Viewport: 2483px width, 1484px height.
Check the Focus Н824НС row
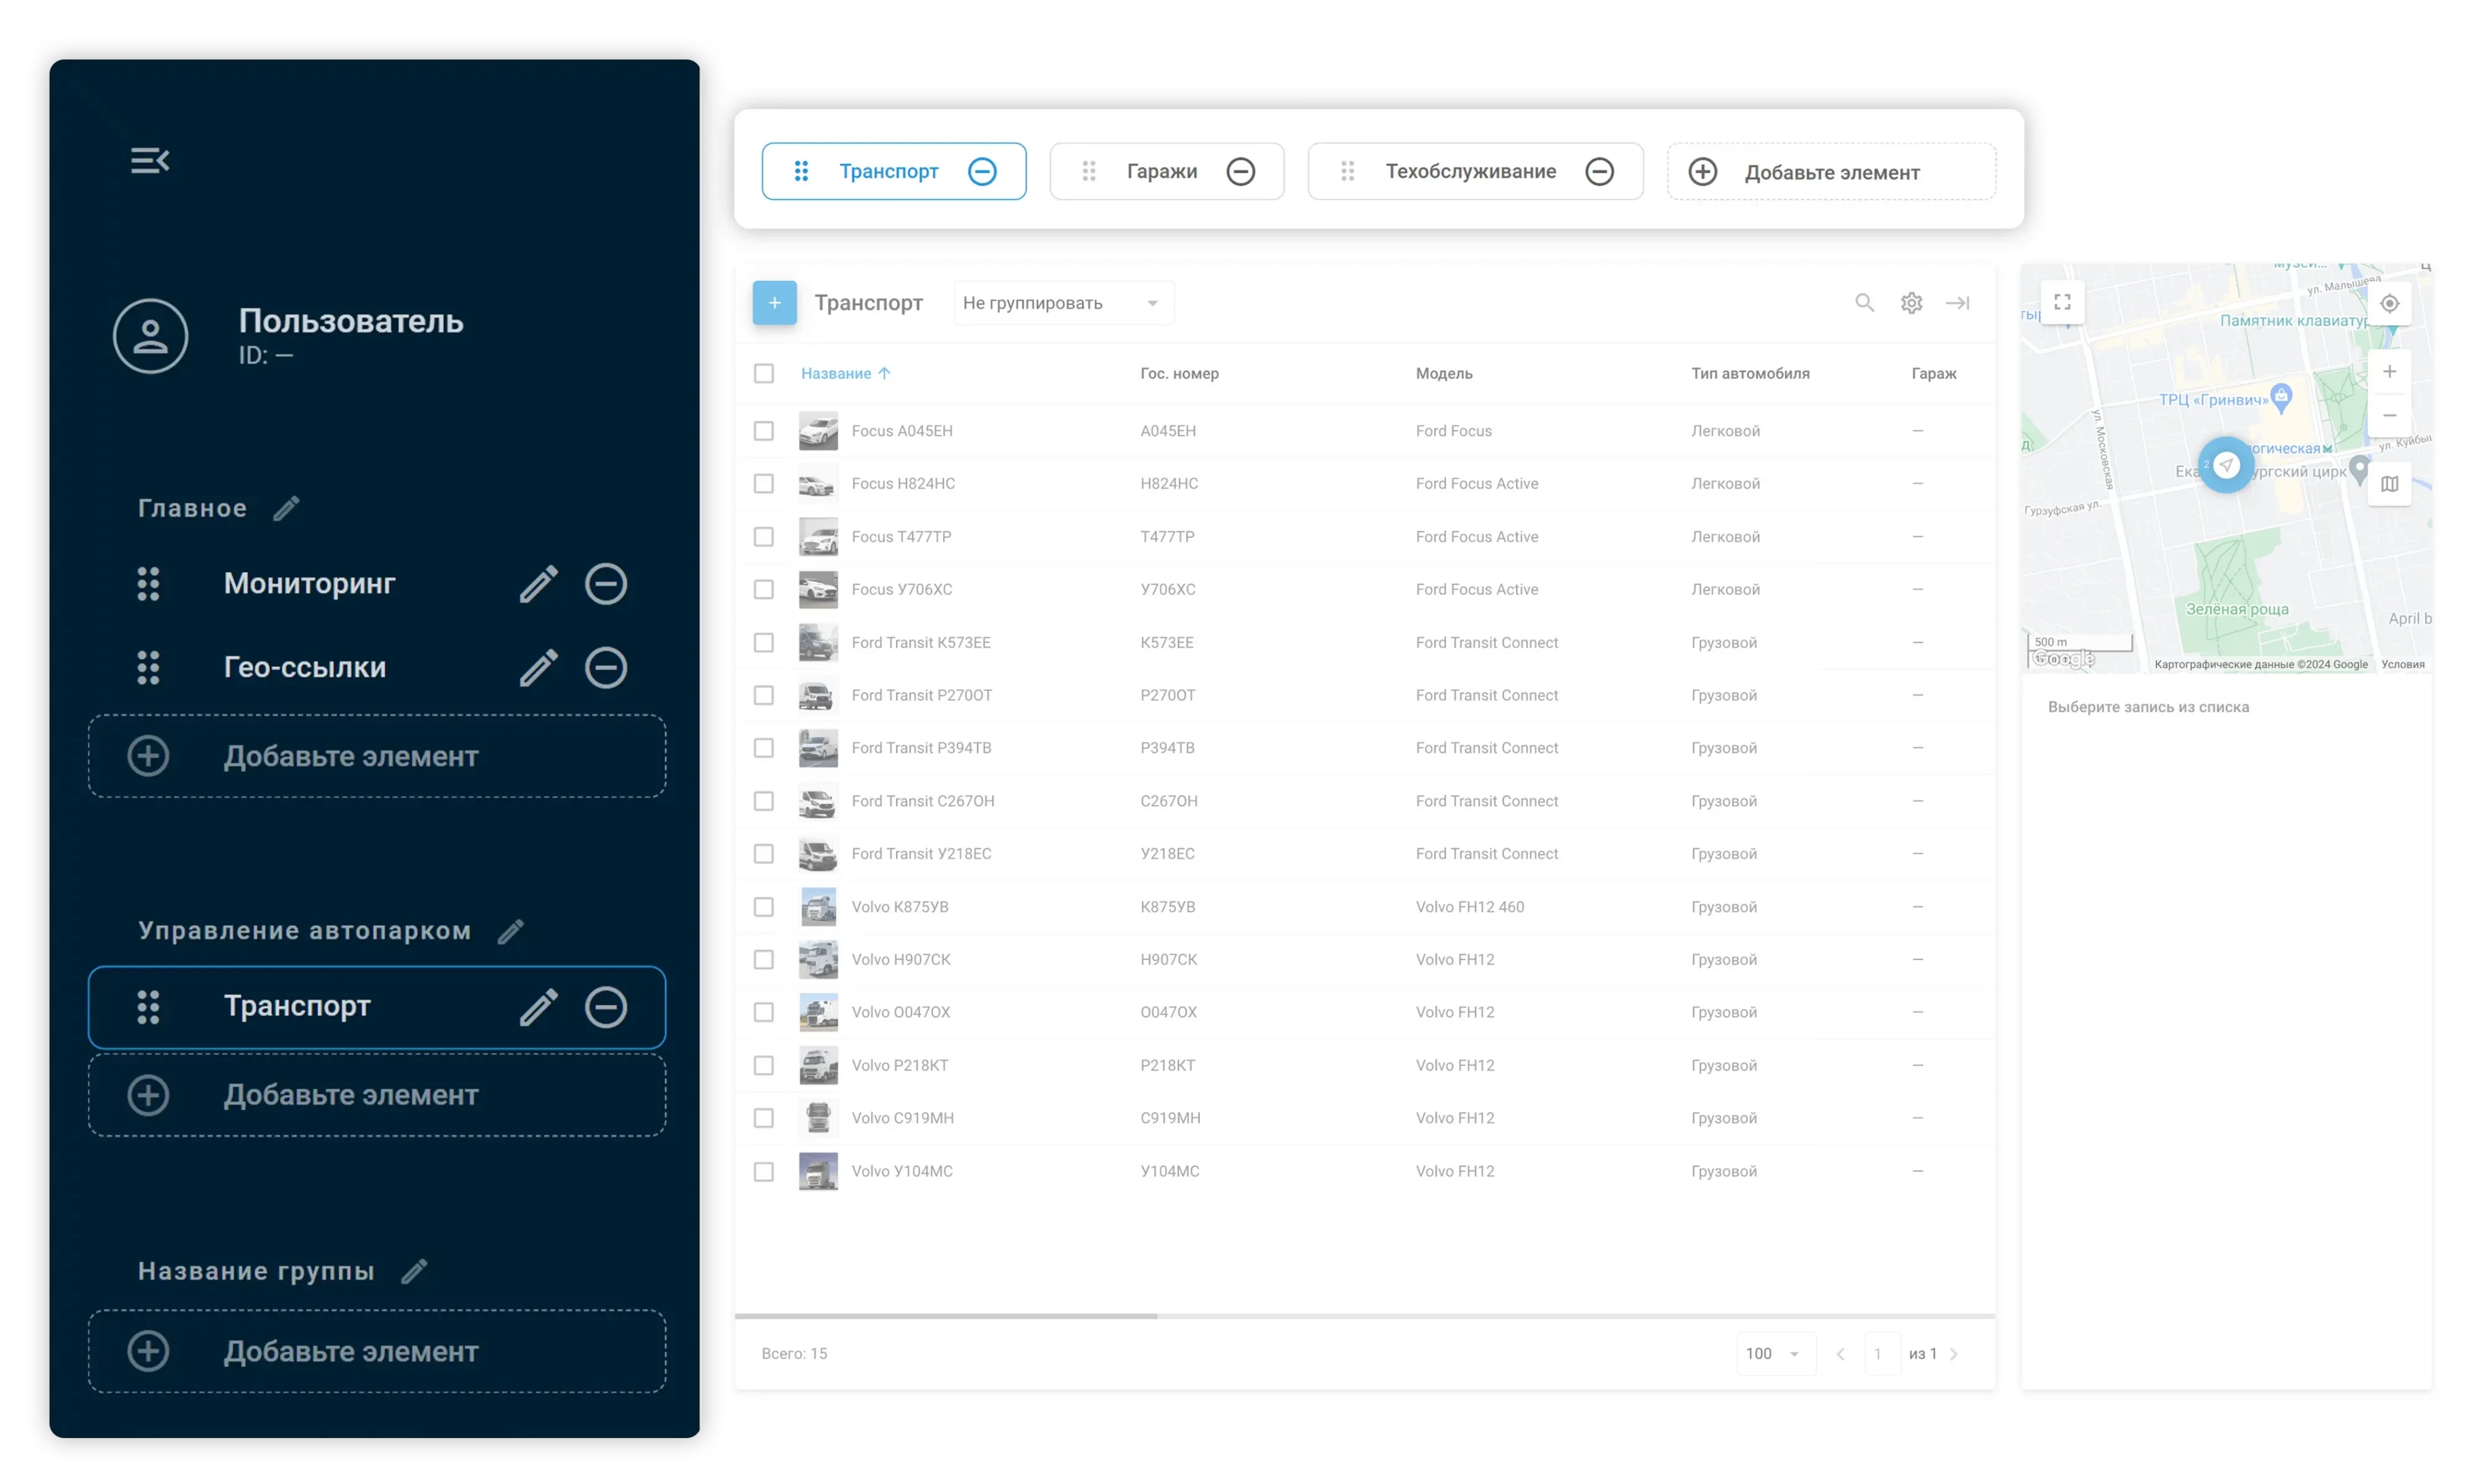(x=764, y=484)
